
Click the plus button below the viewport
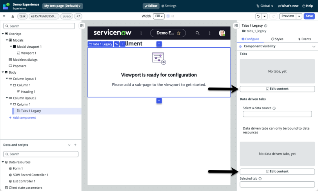(159, 101)
